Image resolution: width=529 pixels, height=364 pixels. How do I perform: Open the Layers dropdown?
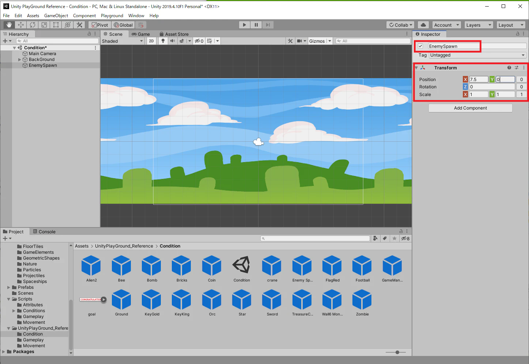coord(479,25)
